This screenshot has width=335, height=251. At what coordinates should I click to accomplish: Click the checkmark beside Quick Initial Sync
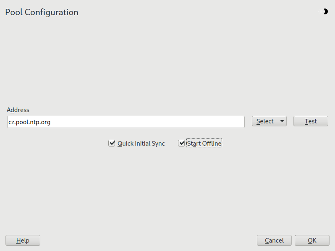click(x=112, y=143)
